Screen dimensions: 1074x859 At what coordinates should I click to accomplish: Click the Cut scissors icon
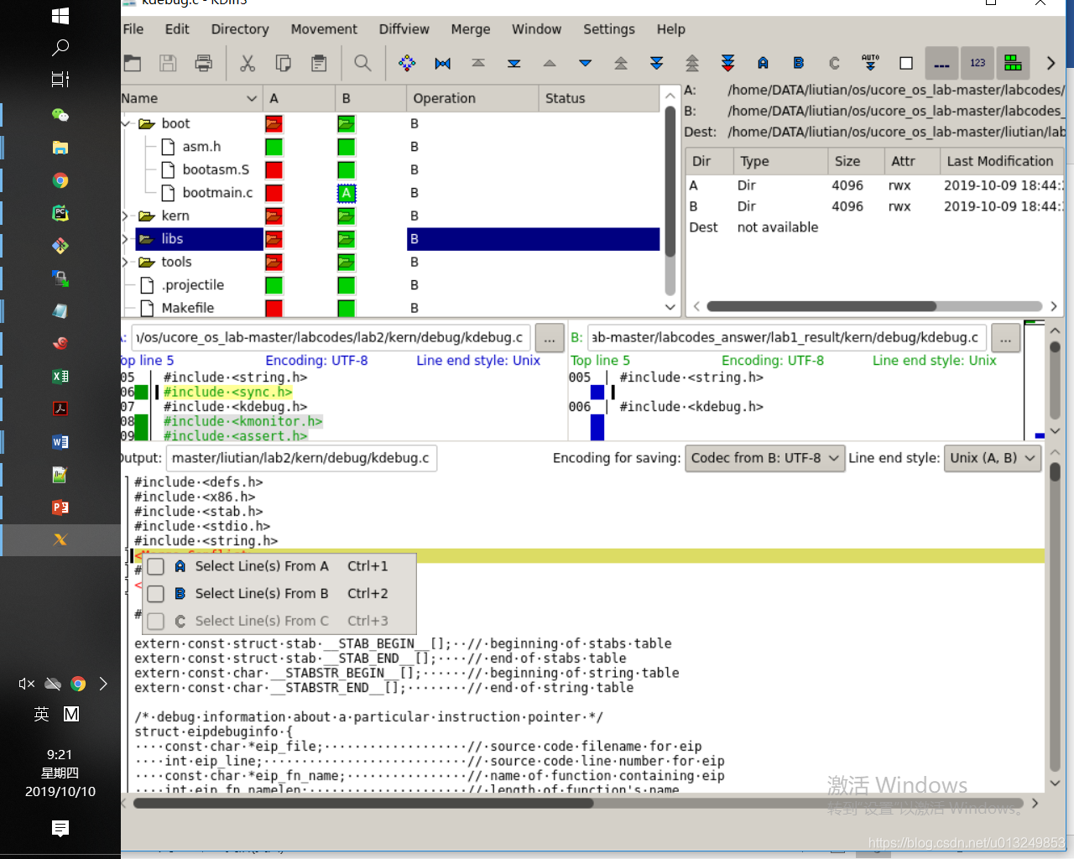pos(248,63)
